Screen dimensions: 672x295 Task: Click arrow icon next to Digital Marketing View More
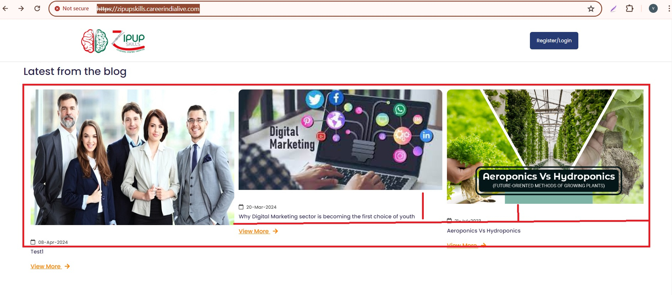[x=275, y=231]
